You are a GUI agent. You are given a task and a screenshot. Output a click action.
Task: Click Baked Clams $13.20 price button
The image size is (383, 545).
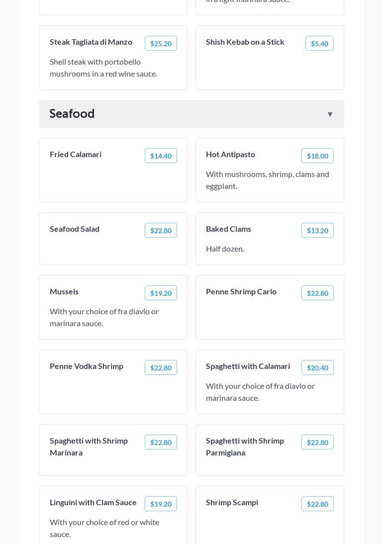317,231
